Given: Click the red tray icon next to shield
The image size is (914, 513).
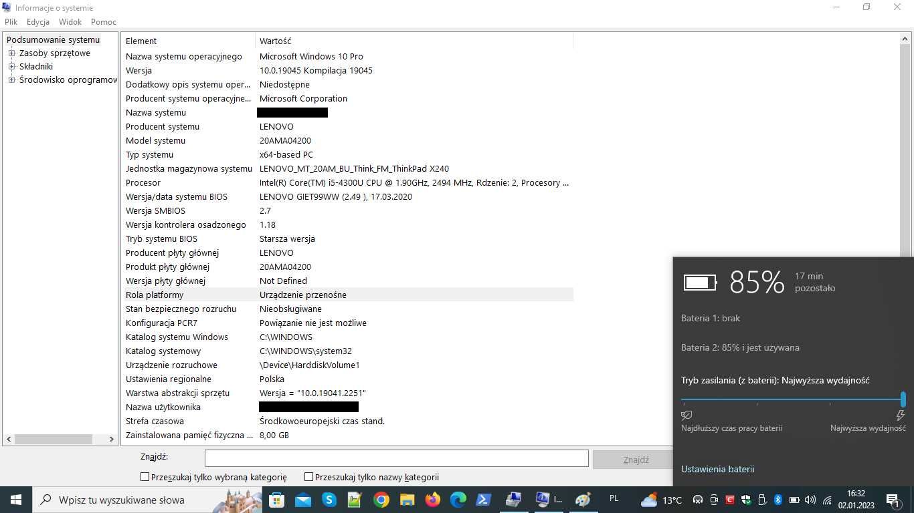Looking at the screenshot, I should click(x=730, y=500).
